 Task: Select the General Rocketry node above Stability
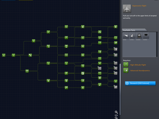(34, 41)
